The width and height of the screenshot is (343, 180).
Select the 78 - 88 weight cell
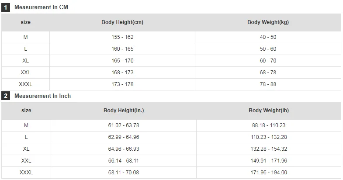click(x=268, y=84)
